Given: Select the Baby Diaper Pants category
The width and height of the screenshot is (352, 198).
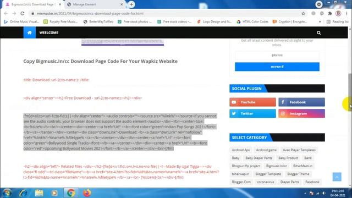Looking at the screenshot, I should 259,158.
